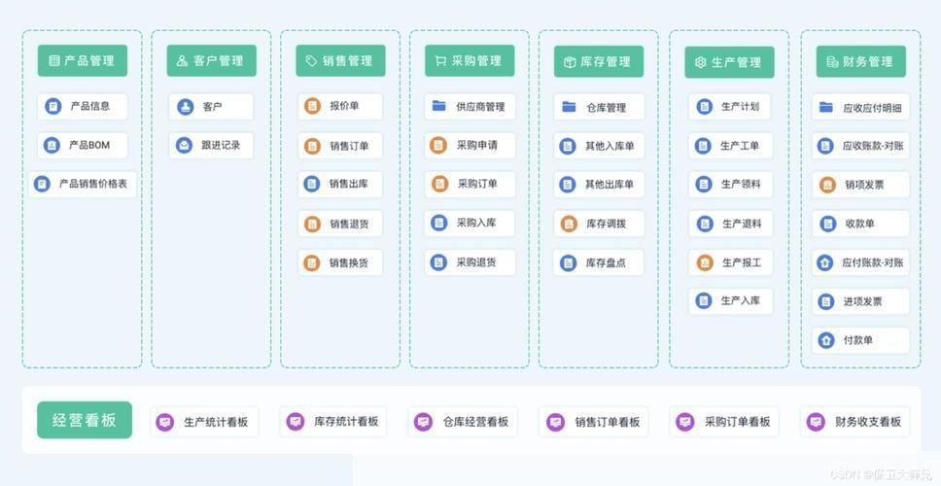Click the 客户 person icon
Viewport: 941px width, 486px height.
point(185,107)
